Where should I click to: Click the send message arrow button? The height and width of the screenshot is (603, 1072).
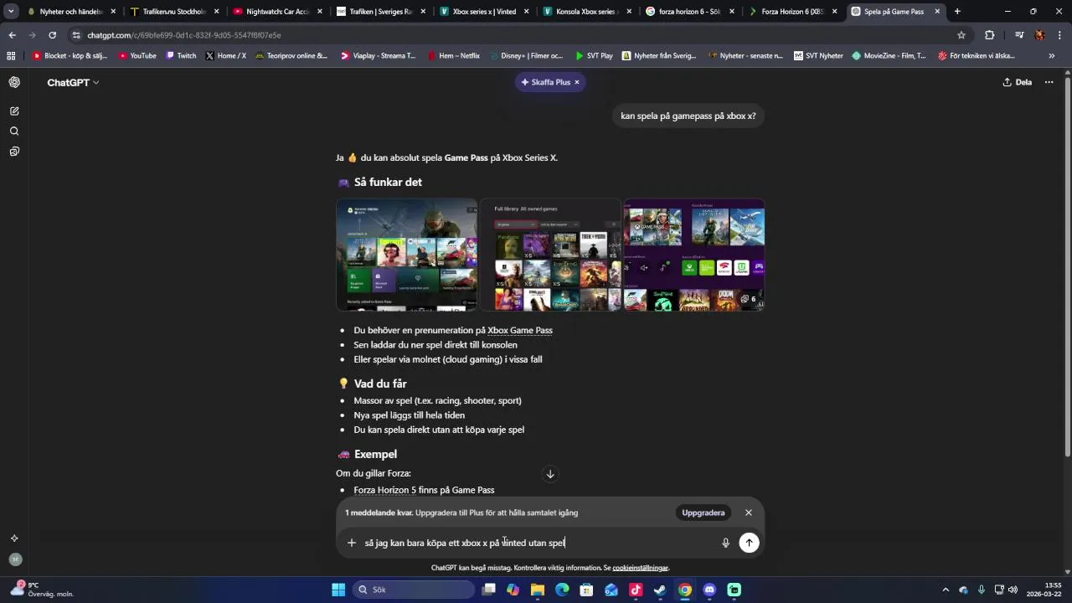(749, 543)
